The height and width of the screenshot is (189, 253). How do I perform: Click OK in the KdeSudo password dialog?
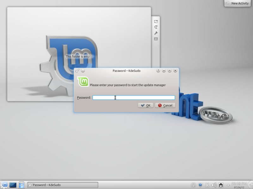tap(145, 105)
